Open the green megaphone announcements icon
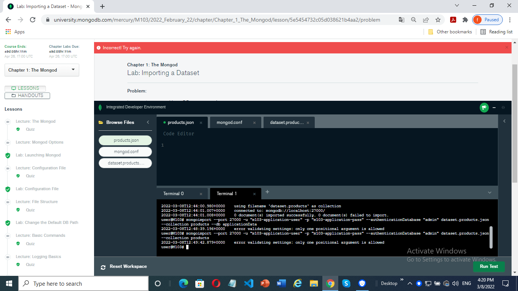 pos(484,107)
